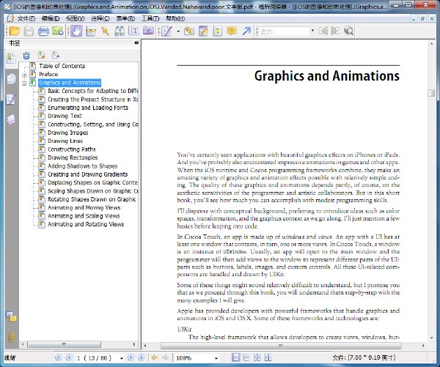The width and height of the screenshot is (440, 367).
Task: Expand the Preface bookmark node
Action: (x=24, y=75)
